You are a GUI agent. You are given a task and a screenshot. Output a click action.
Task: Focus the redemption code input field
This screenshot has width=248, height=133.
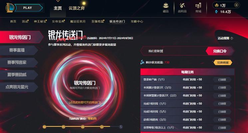click(x=174, y=51)
